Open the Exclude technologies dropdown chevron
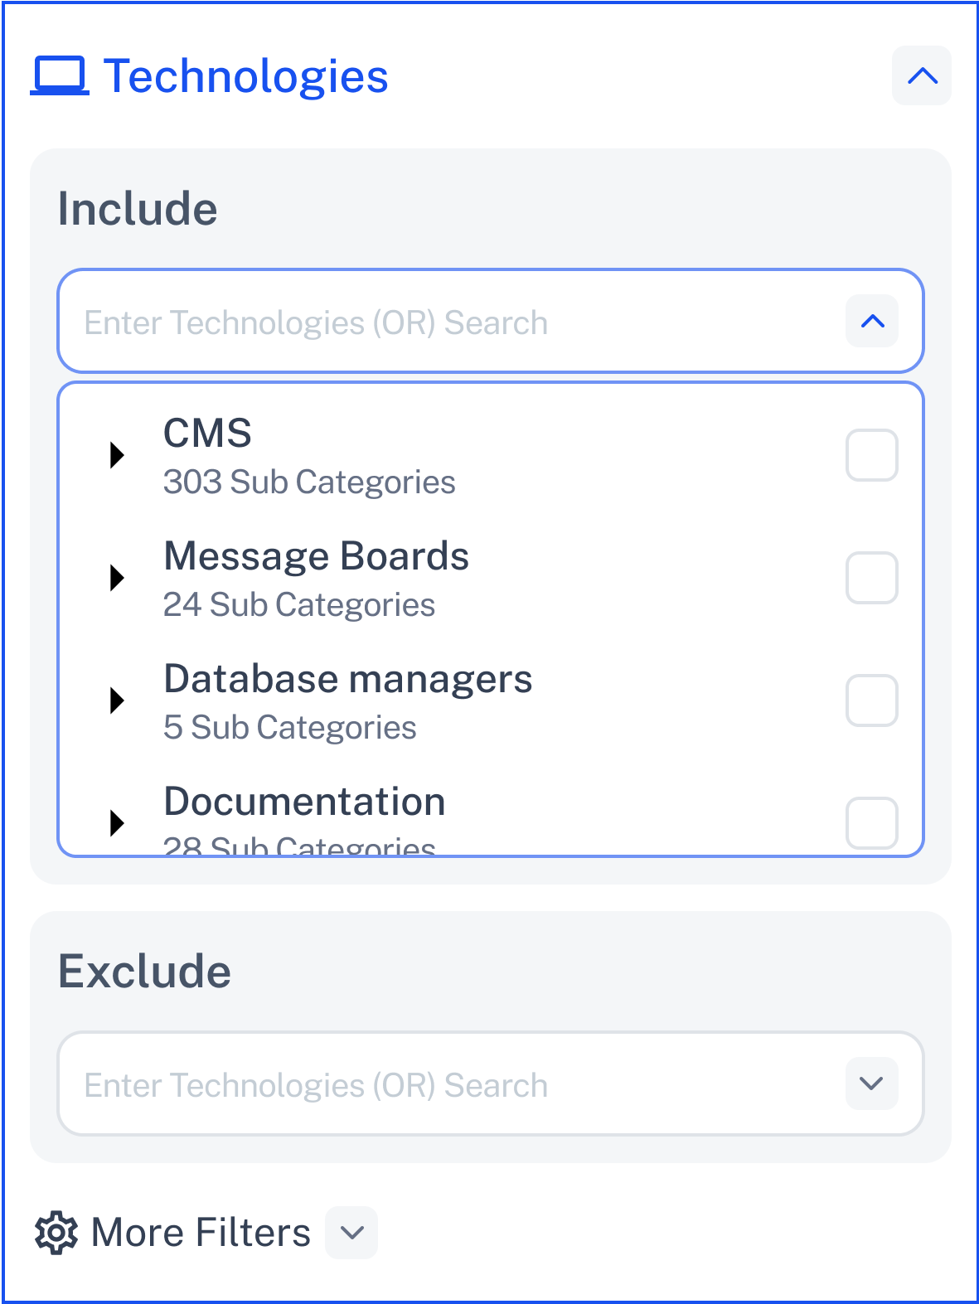The image size is (979, 1304). click(872, 1083)
